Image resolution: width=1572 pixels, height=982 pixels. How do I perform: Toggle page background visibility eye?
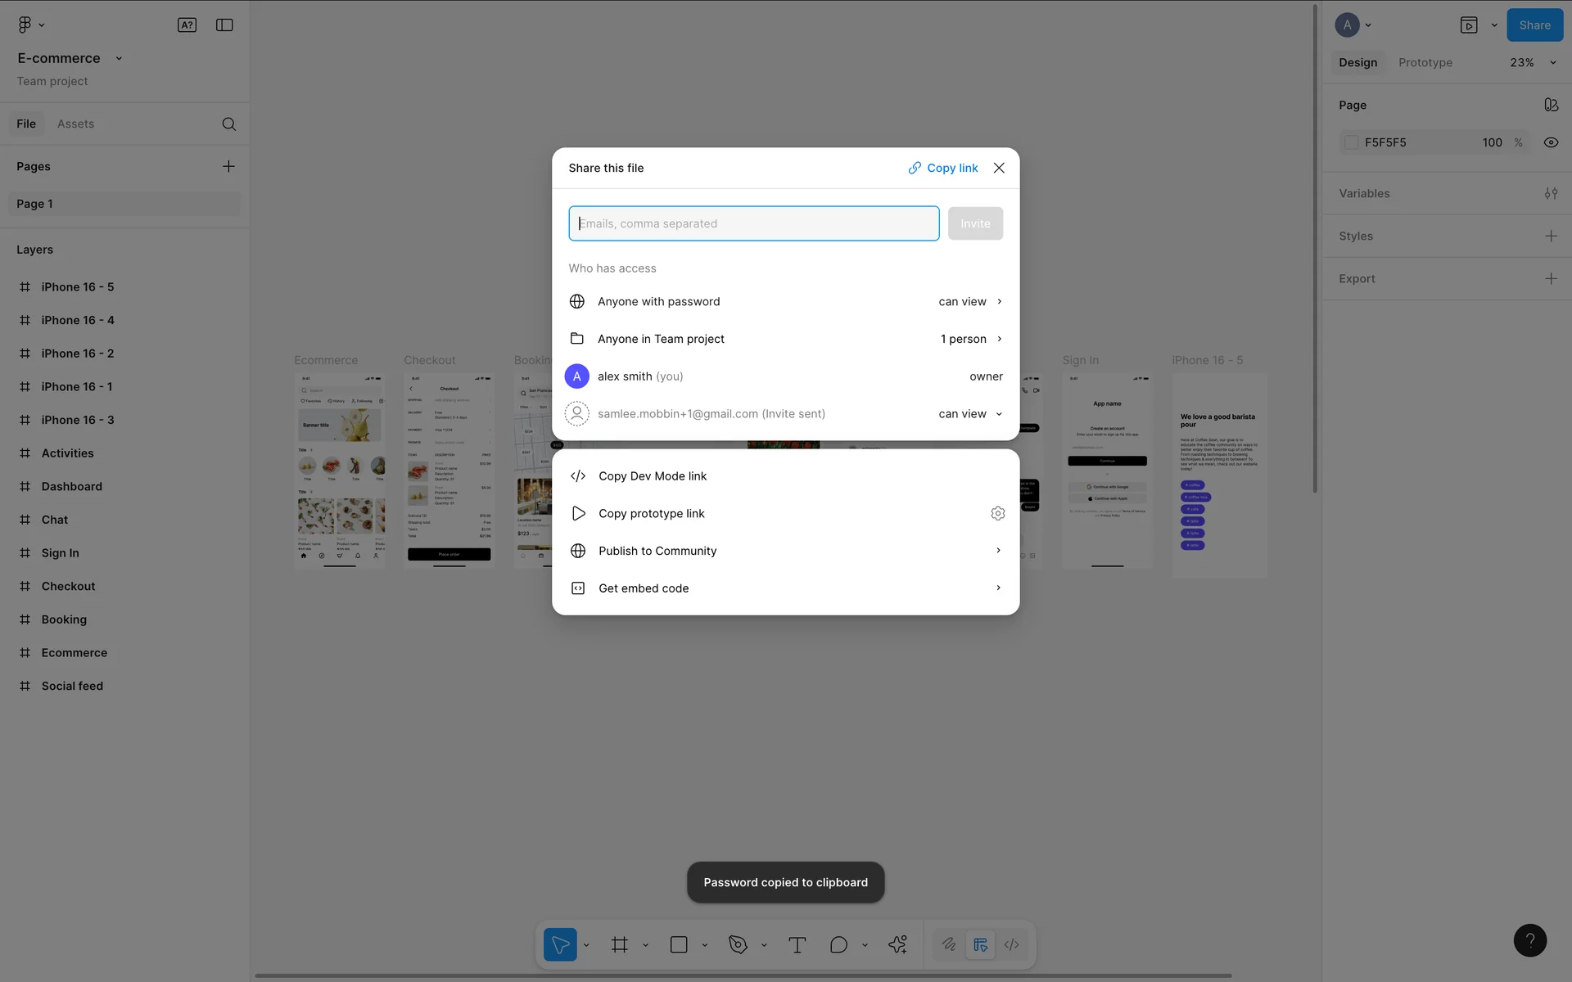1551,142
